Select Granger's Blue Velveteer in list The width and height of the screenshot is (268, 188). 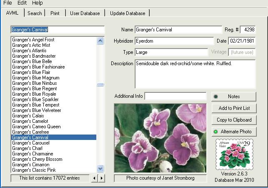coord(54,110)
